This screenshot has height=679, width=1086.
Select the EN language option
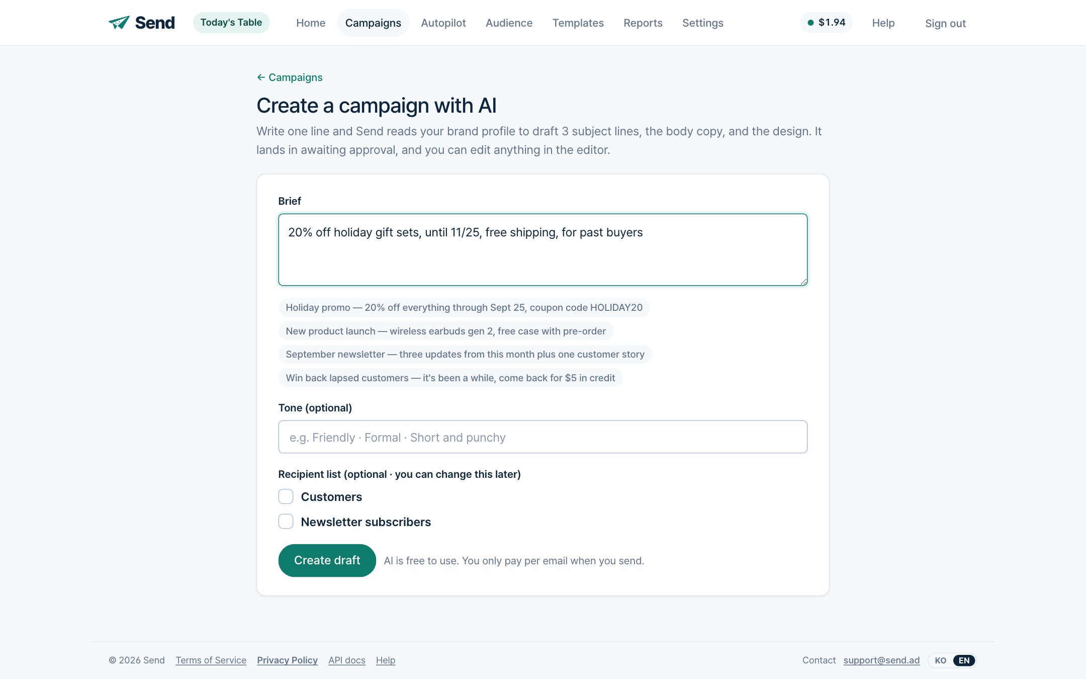[x=964, y=660]
